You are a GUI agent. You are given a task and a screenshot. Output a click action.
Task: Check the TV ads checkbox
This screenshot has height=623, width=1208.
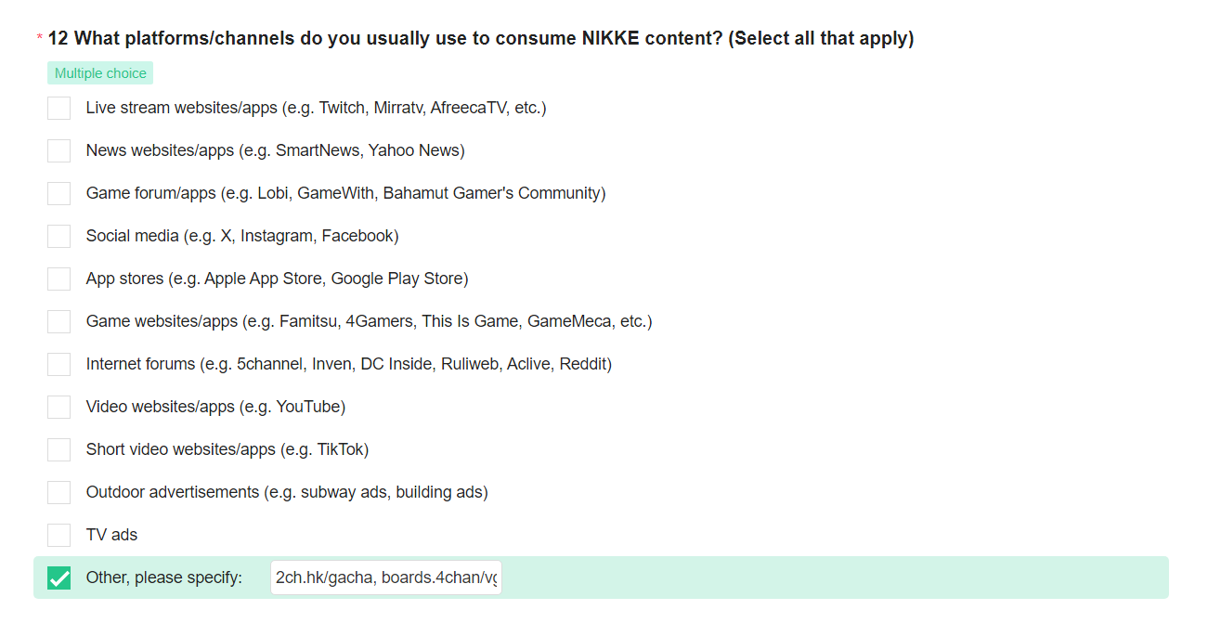[58, 535]
